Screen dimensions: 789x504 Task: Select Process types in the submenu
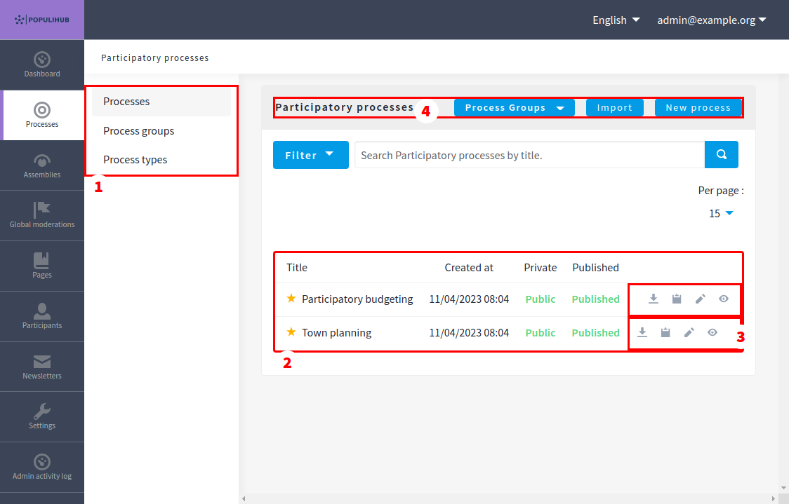[x=135, y=160]
